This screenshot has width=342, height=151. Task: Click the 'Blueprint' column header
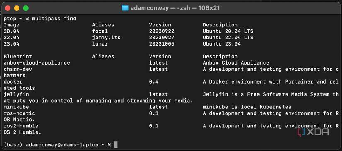18,56
